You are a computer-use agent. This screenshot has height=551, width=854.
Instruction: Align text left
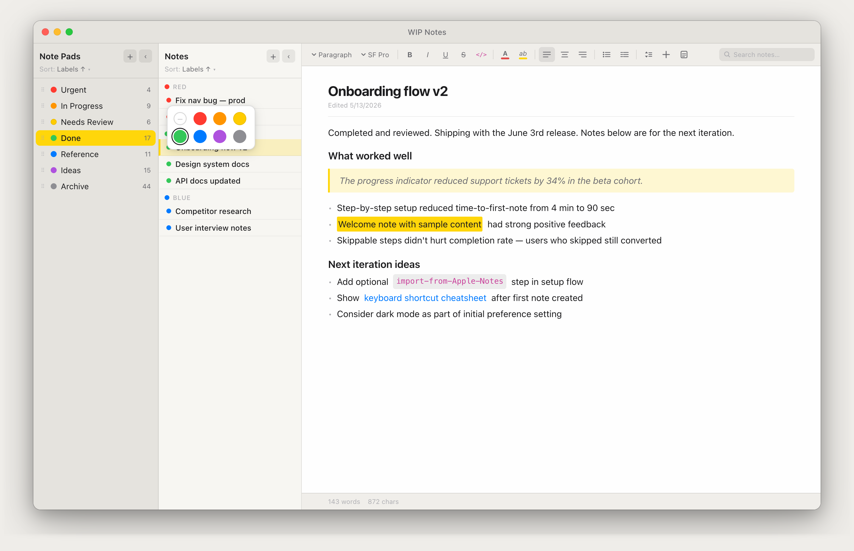point(547,55)
